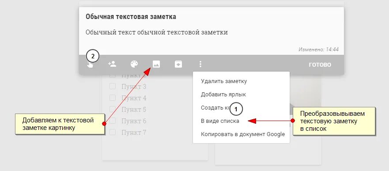Click the Пункт 6 list item text
Image resolution: width=389 pixels, height=171 pixels.
[x=134, y=121]
